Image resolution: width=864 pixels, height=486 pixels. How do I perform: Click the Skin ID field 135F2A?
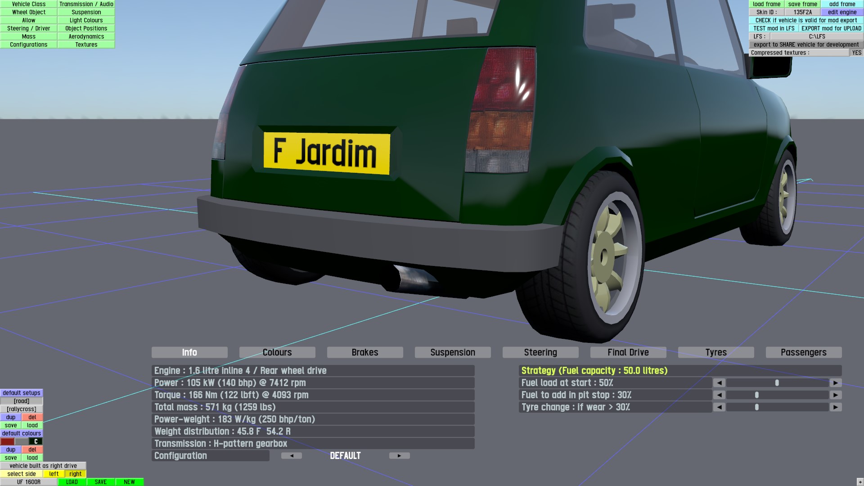[802, 12]
